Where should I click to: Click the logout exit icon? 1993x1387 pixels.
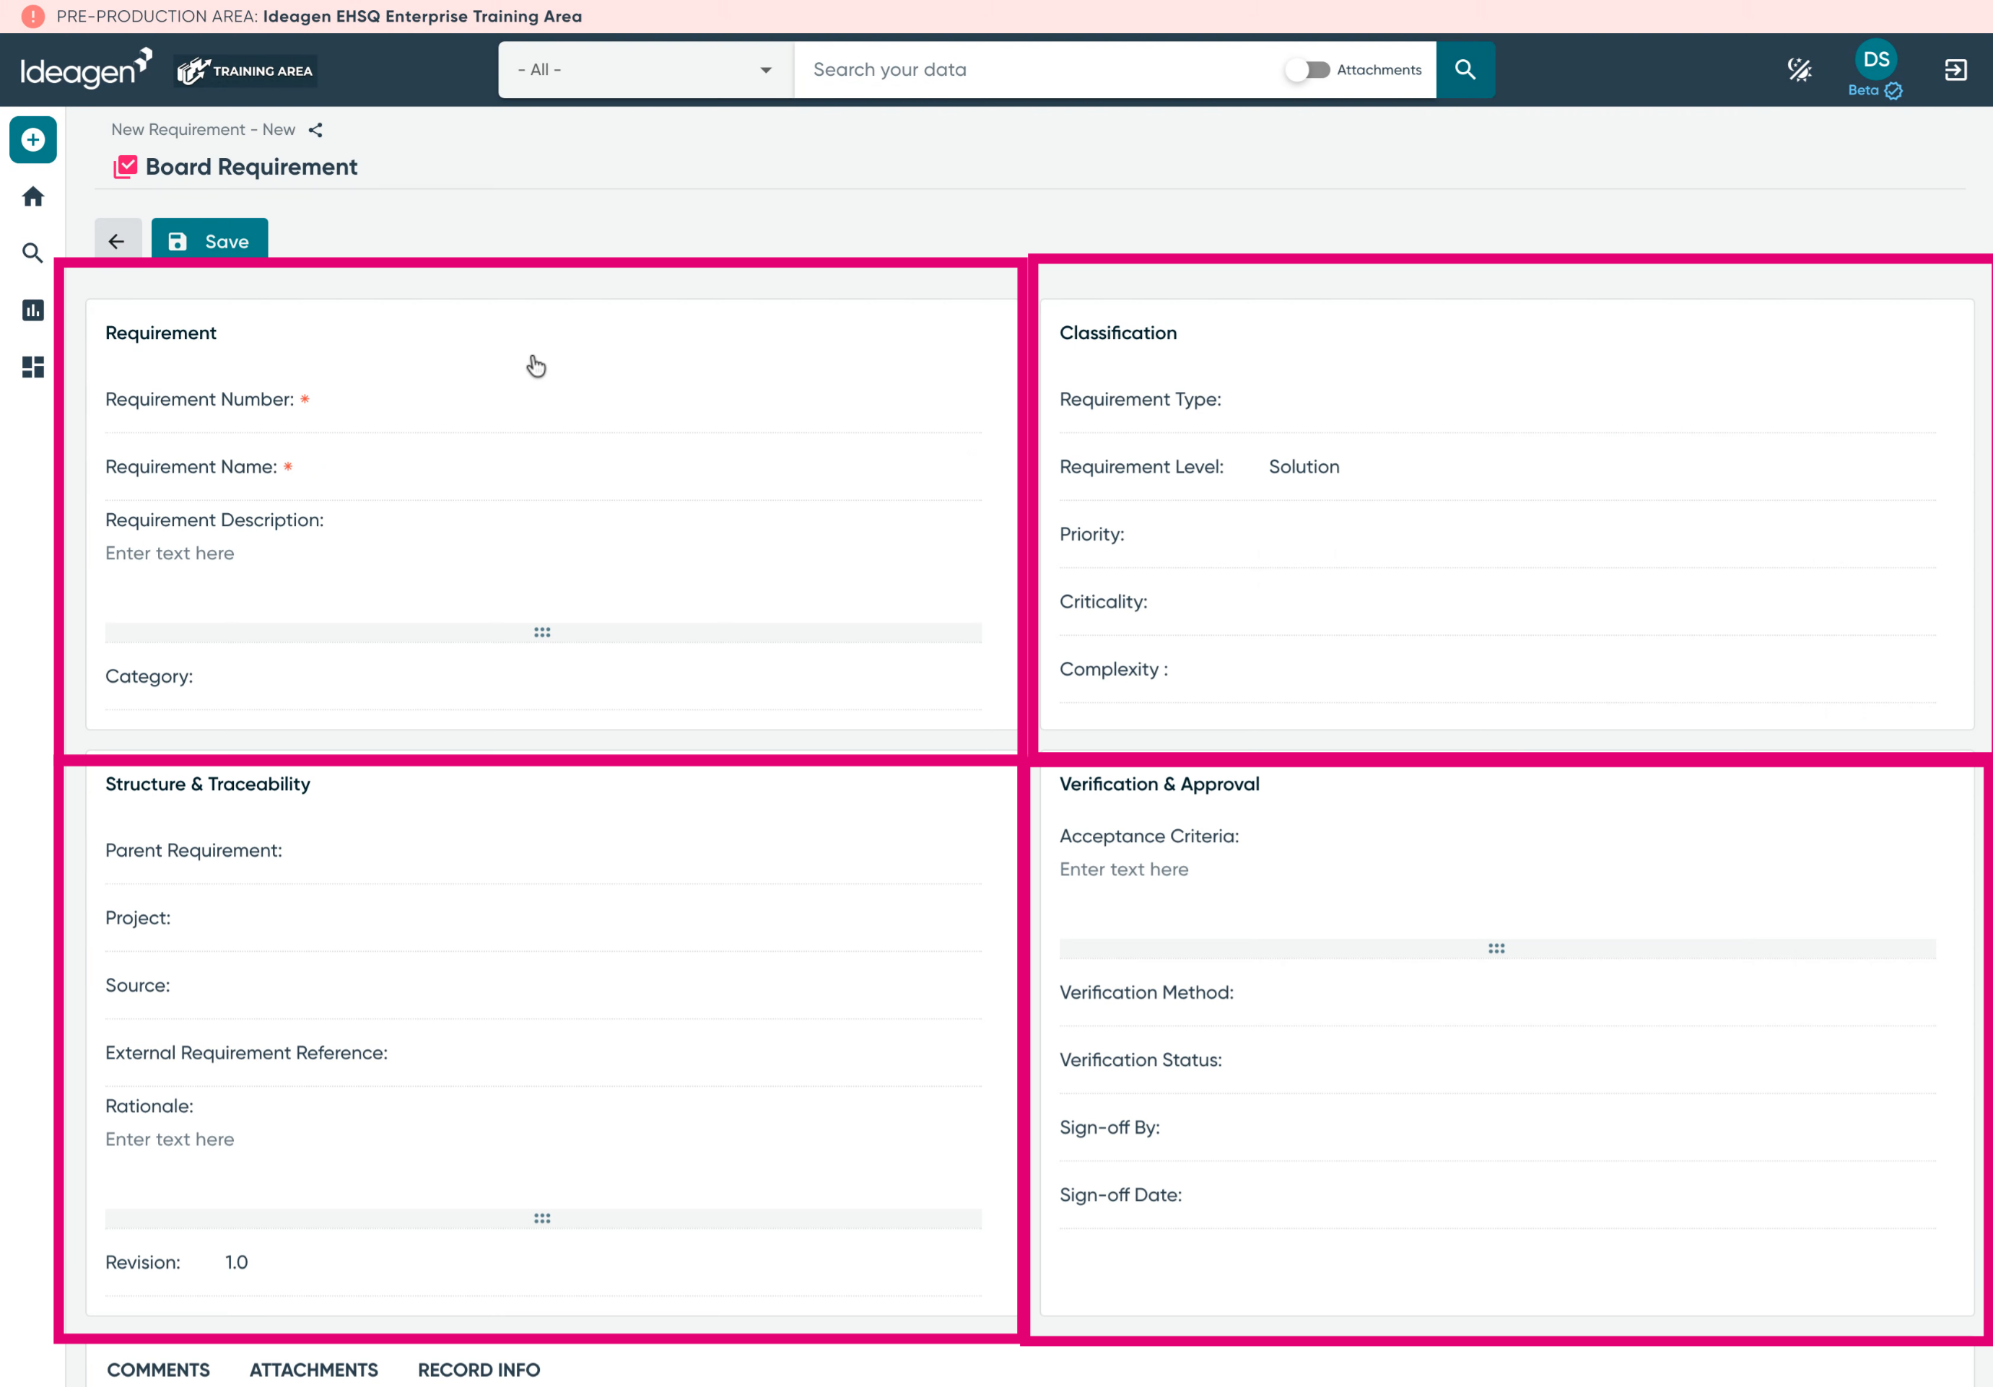(x=1955, y=69)
